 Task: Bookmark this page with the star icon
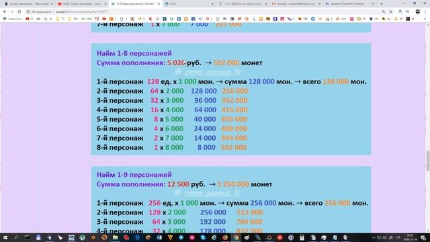click(x=391, y=12)
